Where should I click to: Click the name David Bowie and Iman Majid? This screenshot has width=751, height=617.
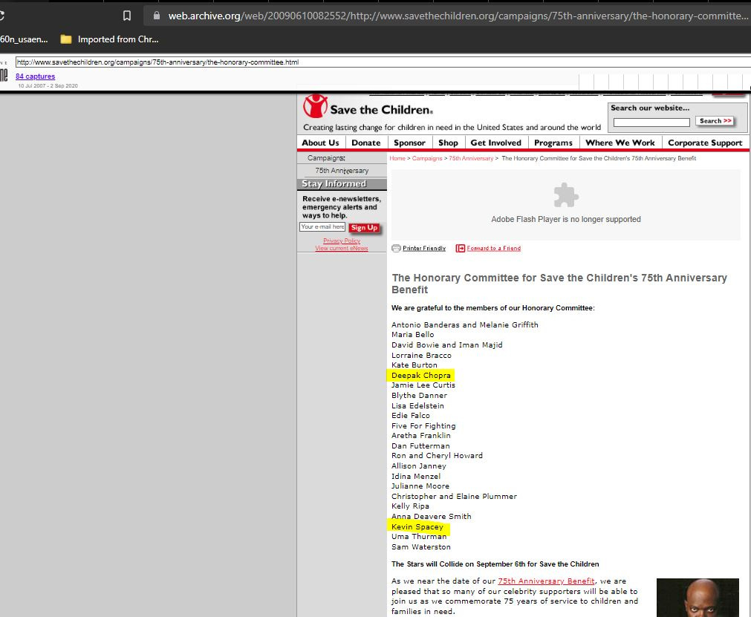point(447,345)
